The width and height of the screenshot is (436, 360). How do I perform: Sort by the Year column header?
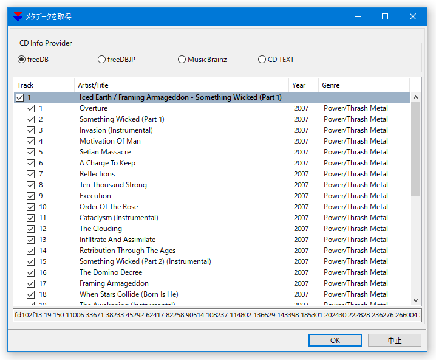click(304, 85)
